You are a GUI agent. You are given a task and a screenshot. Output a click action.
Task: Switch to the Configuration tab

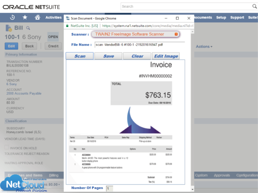coord(247,175)
